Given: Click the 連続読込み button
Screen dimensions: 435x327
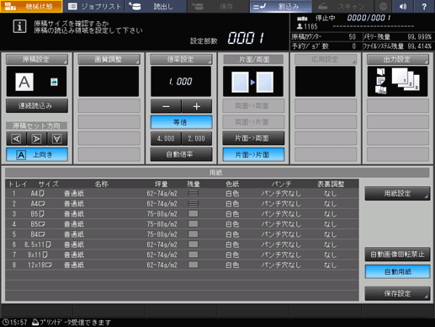Looking at the screenshot, I should 37,106.
